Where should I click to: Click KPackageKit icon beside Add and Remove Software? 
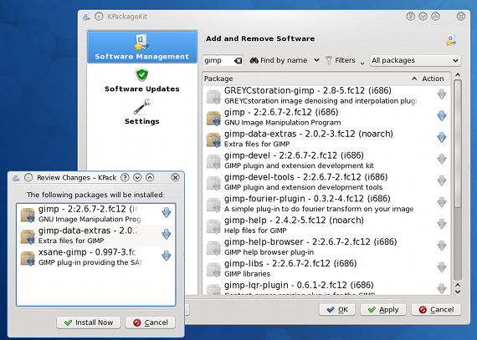point(451,40)
